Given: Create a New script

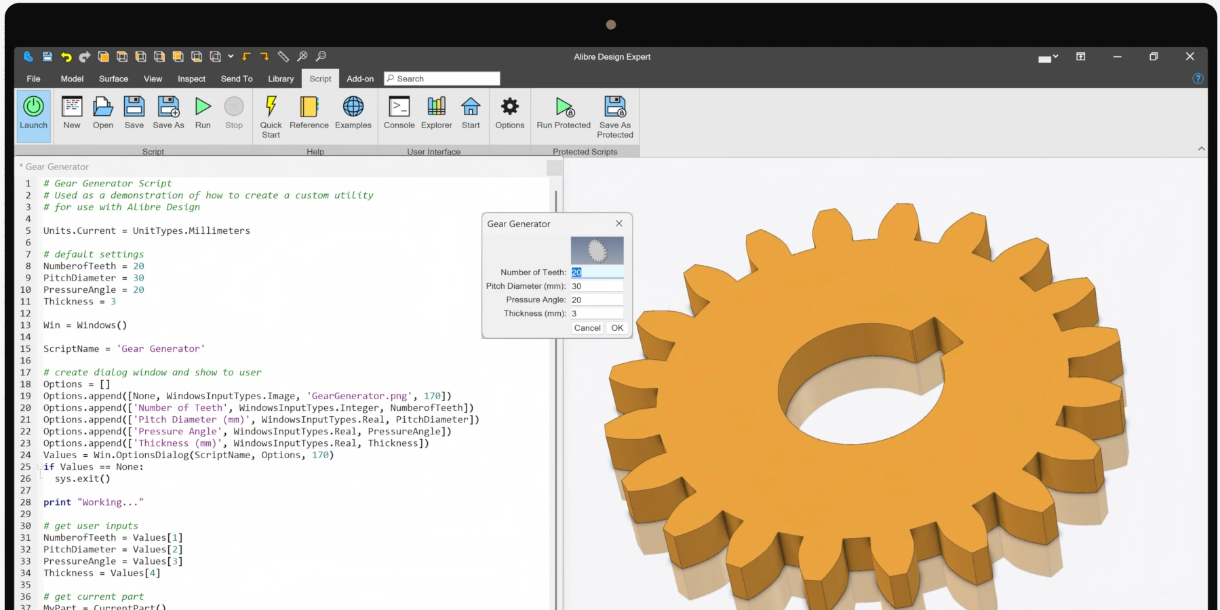Looking at the screenshot, I should click(72, 113).
